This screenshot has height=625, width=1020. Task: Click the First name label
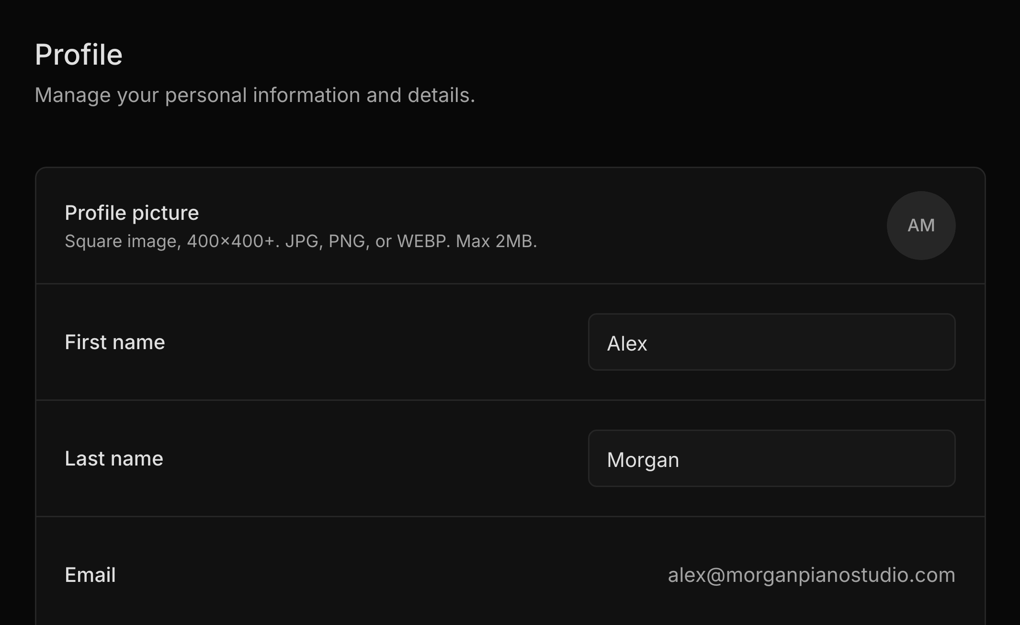[115, 342]
